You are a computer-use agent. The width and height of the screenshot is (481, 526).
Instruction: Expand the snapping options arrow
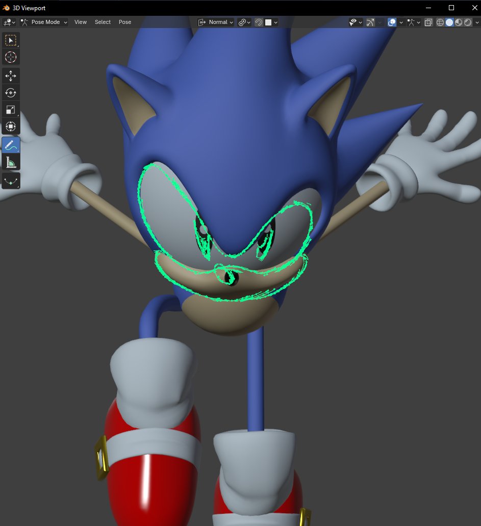[275, 22]
